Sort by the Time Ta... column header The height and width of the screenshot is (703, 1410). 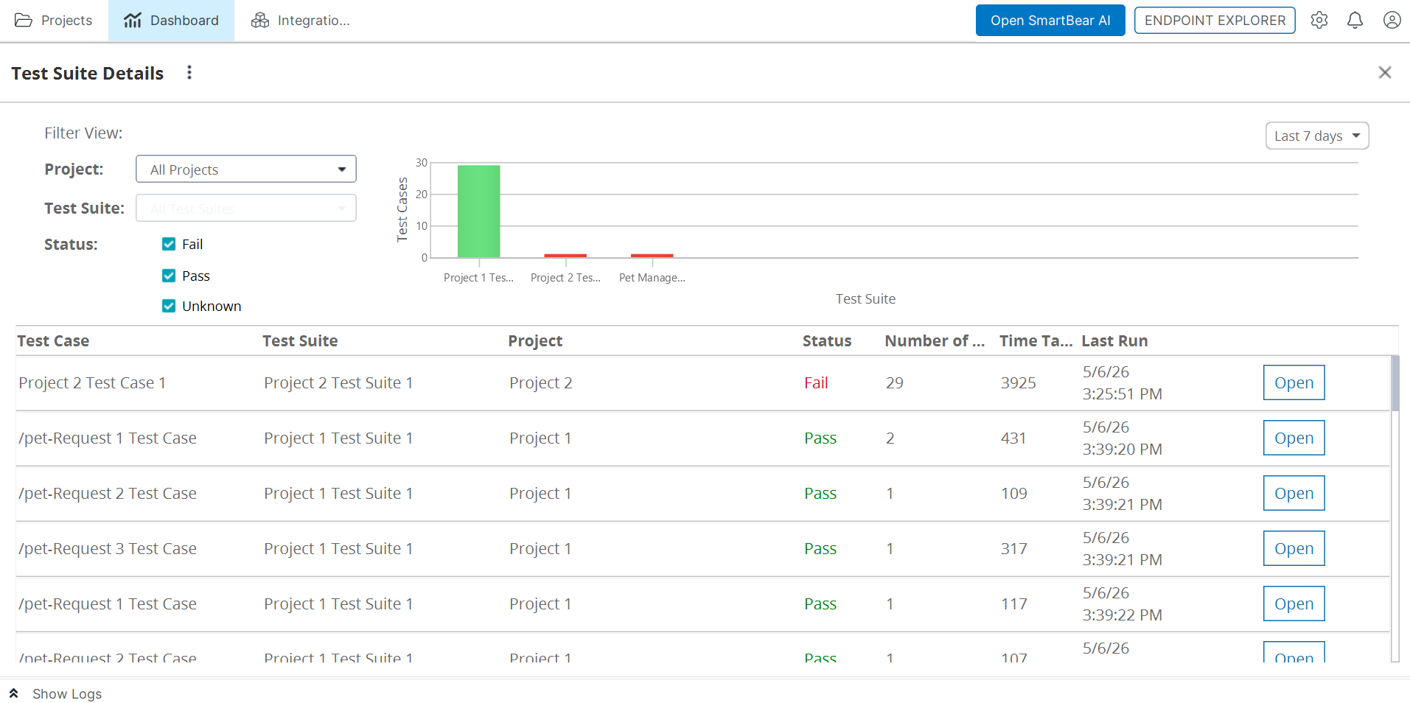click(x=1036, y=340)
